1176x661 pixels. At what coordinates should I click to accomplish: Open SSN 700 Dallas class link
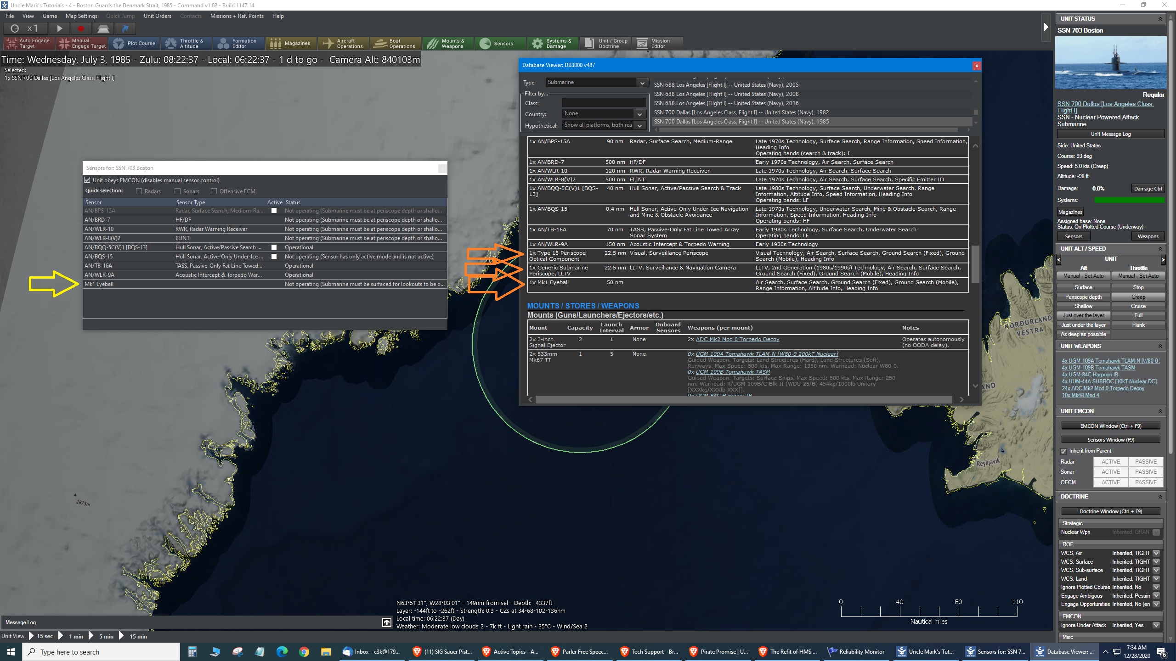tap(1105, 107)
